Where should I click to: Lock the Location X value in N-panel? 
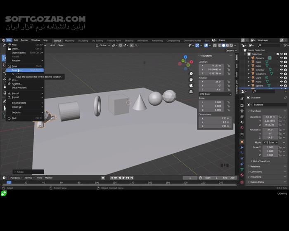coord(227,66)
